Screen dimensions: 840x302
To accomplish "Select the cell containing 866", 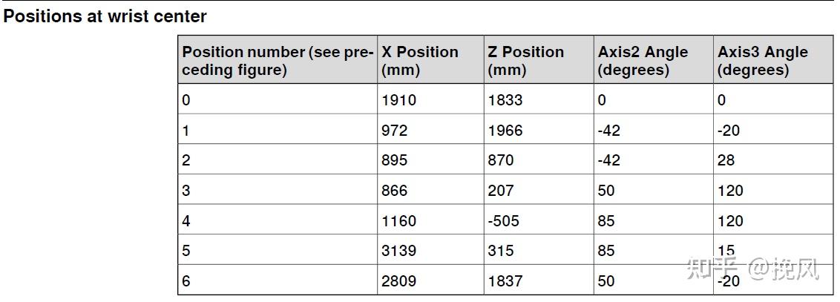I will [x=394, y=191].
